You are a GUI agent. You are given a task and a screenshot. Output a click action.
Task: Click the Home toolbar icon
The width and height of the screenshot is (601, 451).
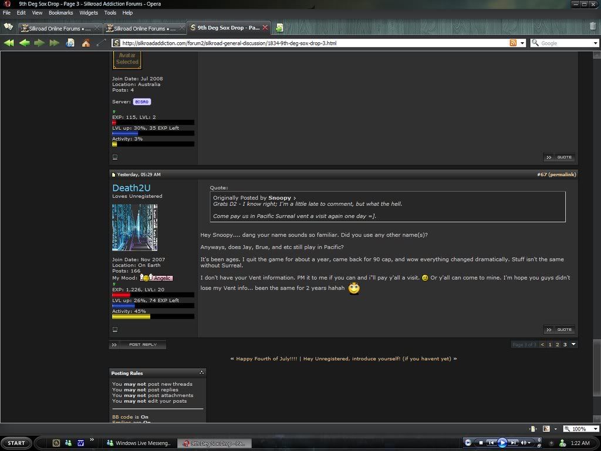(86, 43)
